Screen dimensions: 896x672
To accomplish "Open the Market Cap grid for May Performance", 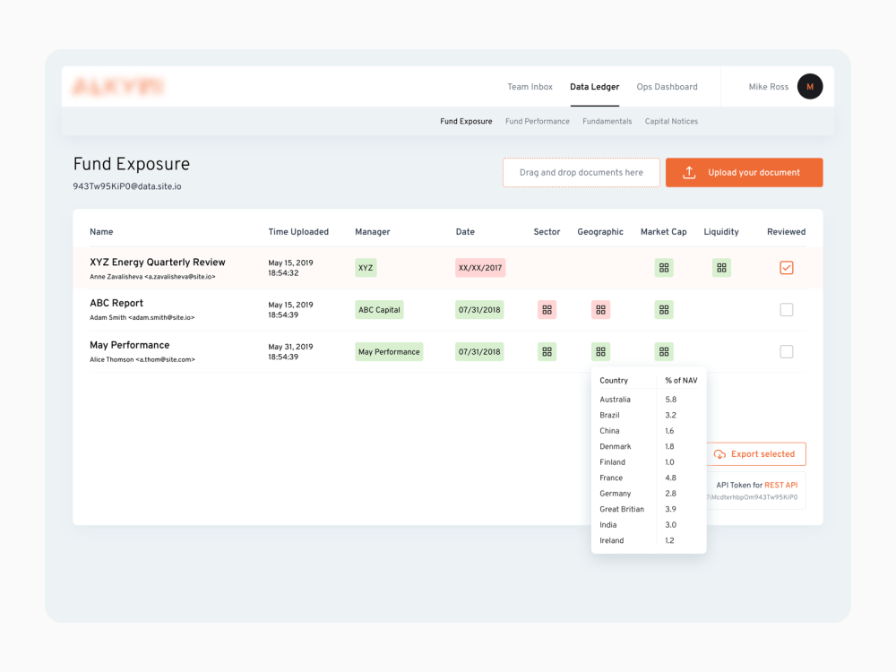I will click(664, 351).
